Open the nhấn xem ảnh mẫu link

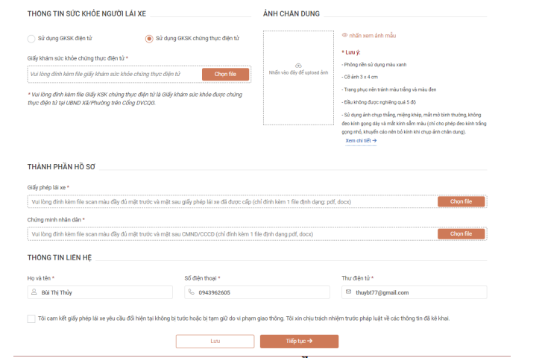[x=373, y=35]
